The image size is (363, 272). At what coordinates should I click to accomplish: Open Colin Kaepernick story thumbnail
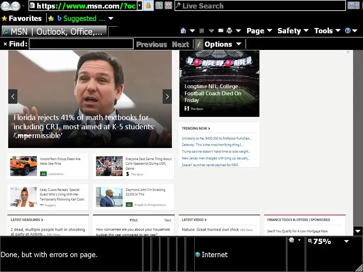point(109,166)
